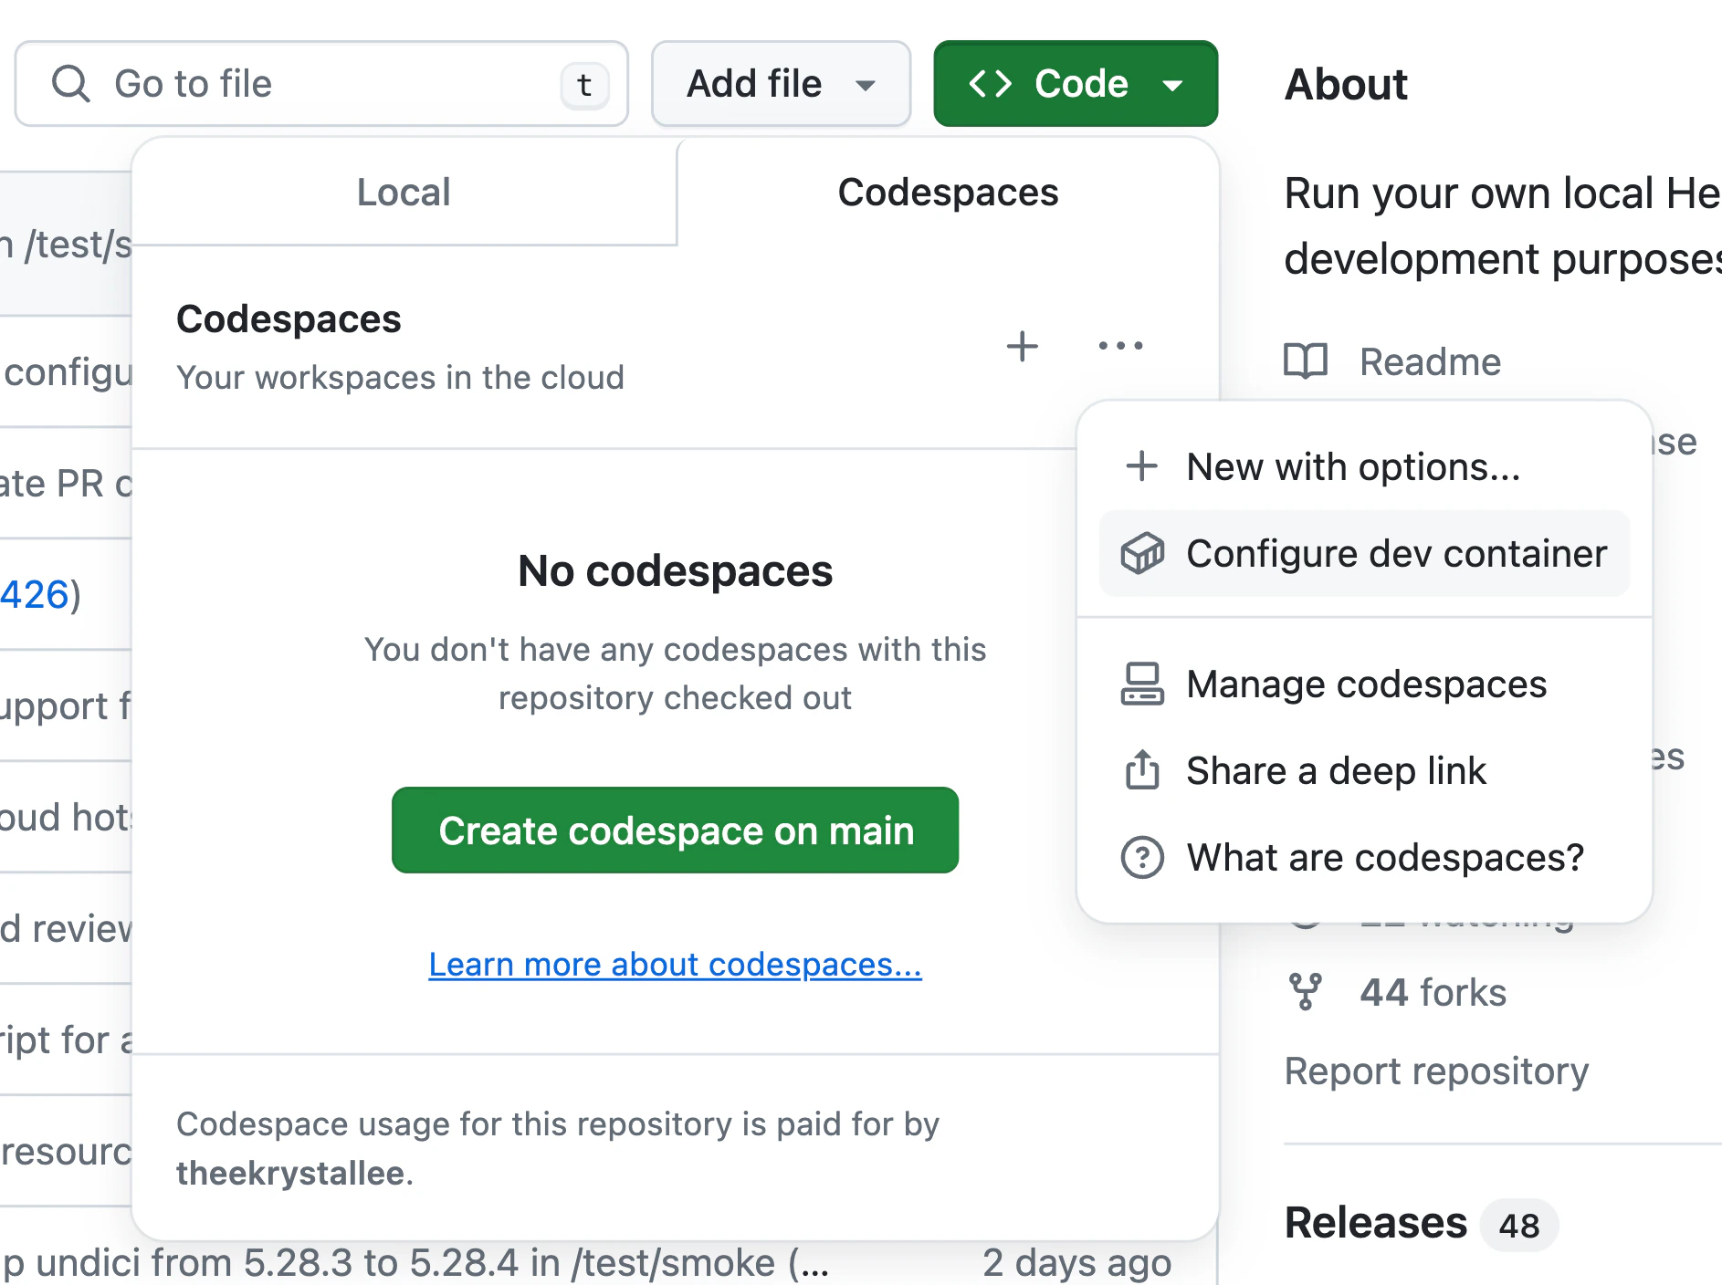Click the Manage codespaces computer icon
This screenshot has width=1722, height=1285.
[x=1142, y=684]
